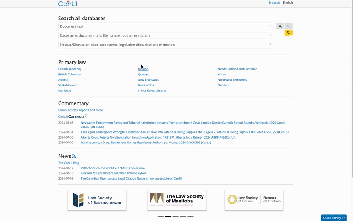Open help for Case name field

point(270,36)
